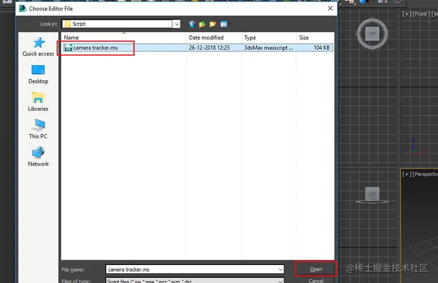The width and height of the screenshot is (438, 283).
Task: Click the Look in Script combo box
Action: click(x=121, y=24)
